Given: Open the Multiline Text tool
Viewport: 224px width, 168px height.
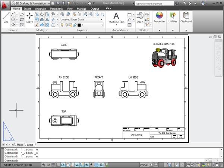Looking at the screenshot, I should (116, 18).
